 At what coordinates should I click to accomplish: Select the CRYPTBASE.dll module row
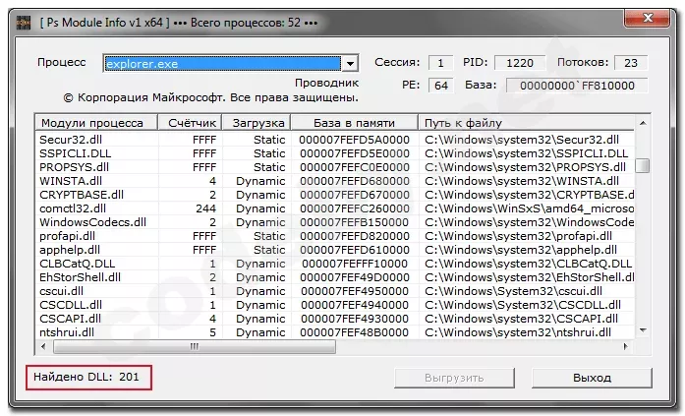[335, 195]
